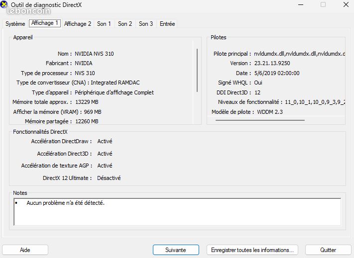Select the device name NVIDIA NVS 310
354x258 pixels.
tap(94, 54)
